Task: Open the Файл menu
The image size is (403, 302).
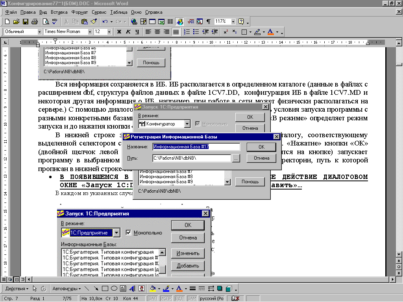Action: tap(11, 12)
